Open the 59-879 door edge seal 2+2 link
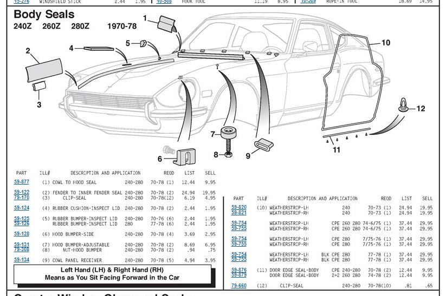Screen dimensions: 446x296 tap(239, 275)
